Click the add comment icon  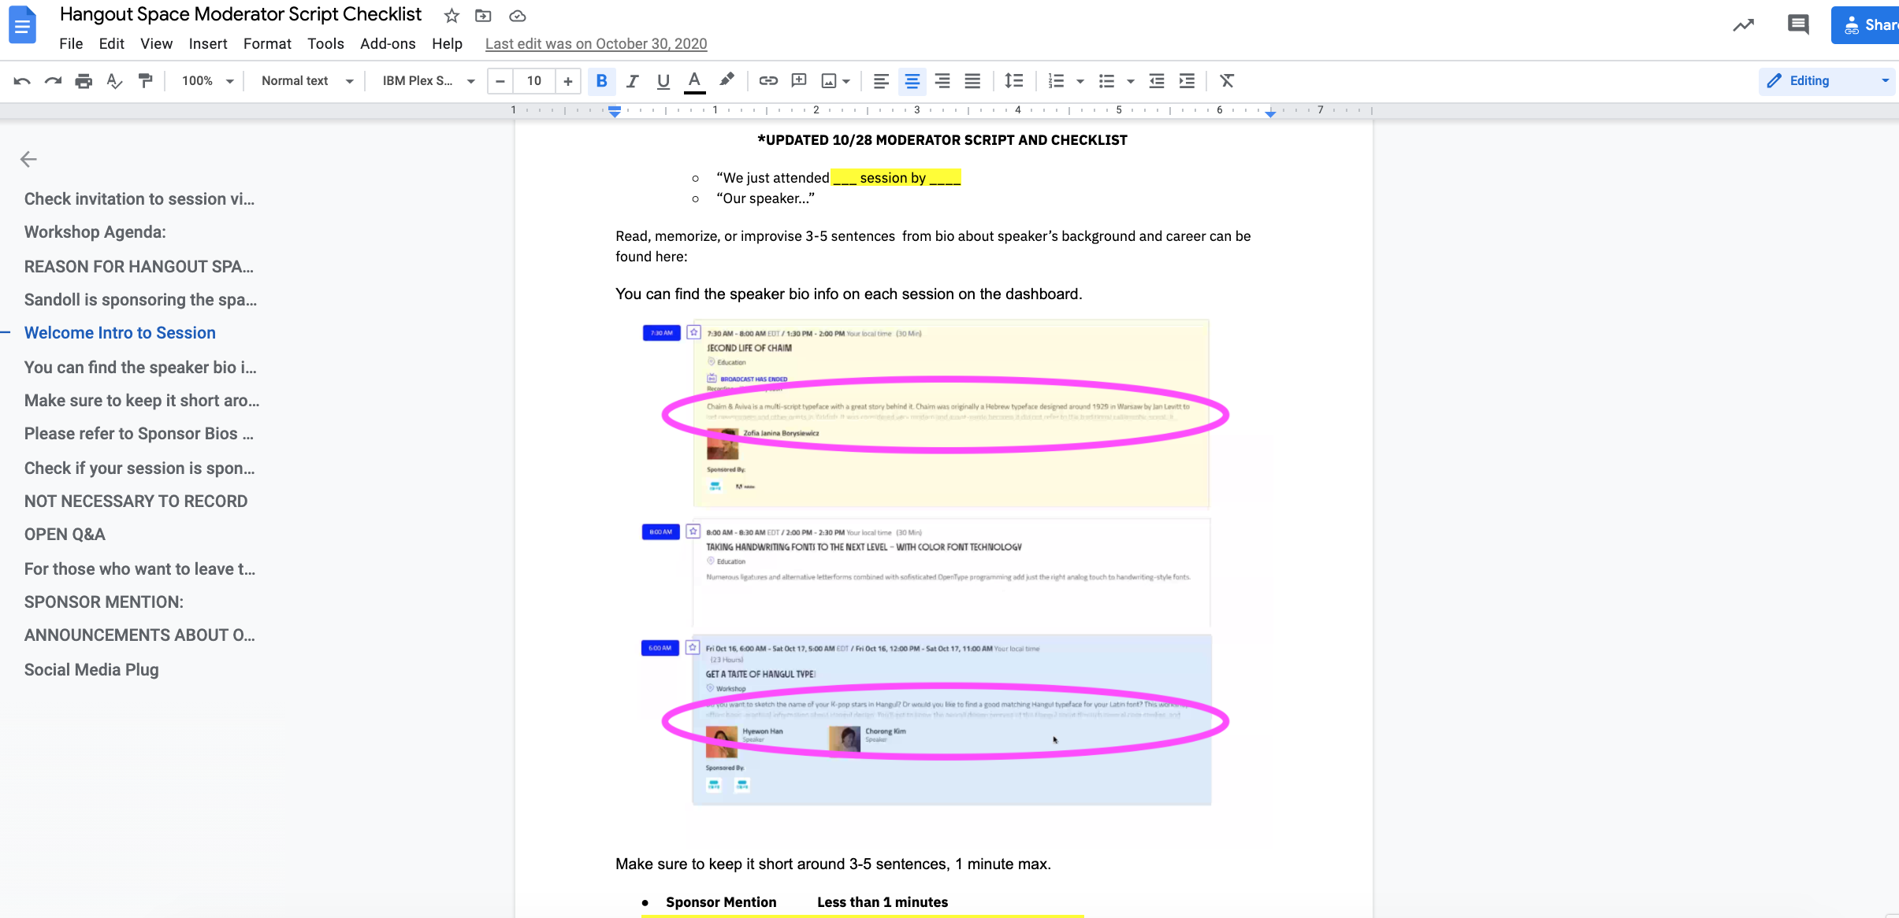799,81
